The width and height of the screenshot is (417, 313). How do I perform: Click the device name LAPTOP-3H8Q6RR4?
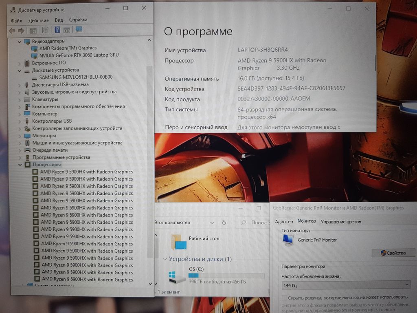263,50
